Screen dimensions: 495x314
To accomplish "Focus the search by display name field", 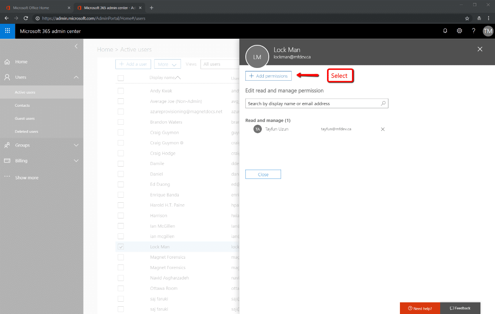I will coord(317,103).
